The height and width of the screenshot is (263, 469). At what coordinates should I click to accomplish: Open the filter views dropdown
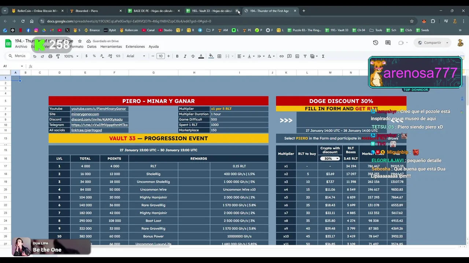[x=314, y=56]
